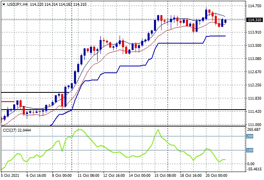Click the CCI(27) 32.0444 indicator label
The height and width of the screenshot is (180, 264).
17,130
